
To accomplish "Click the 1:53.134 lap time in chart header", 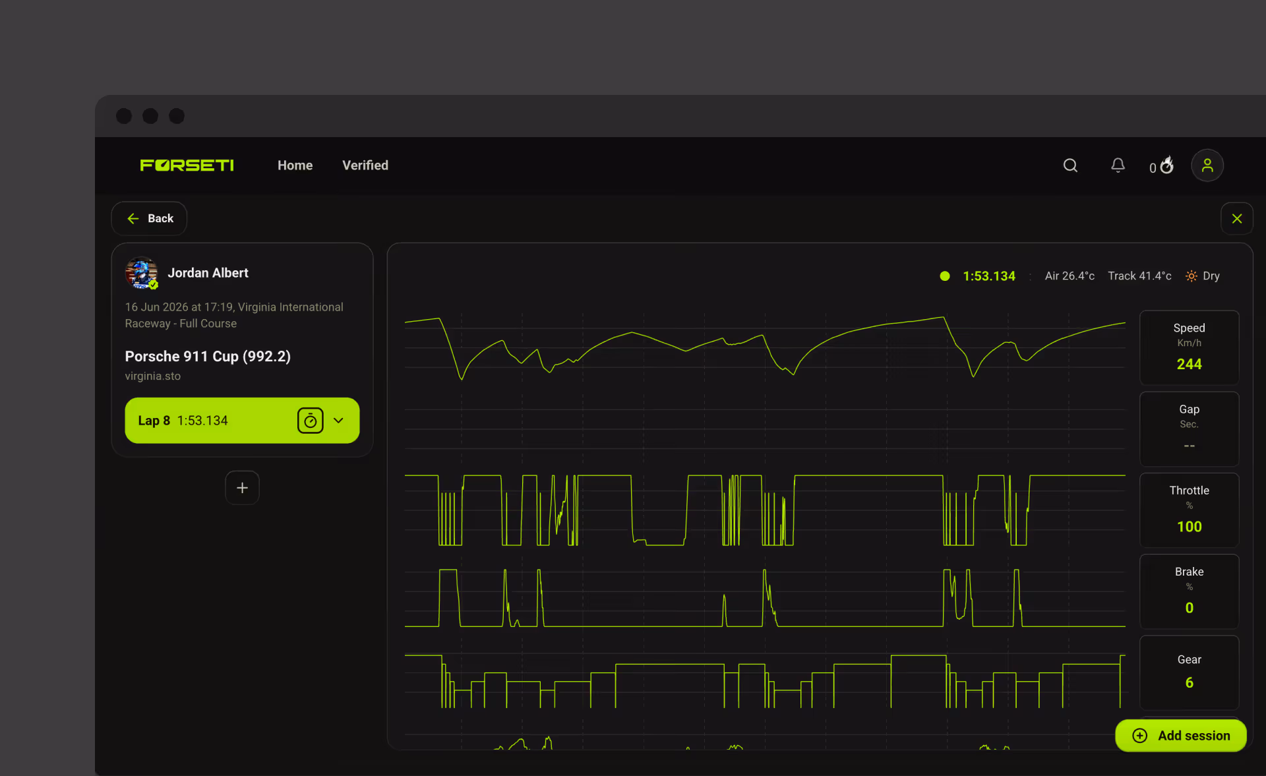I will coord(989,276).
